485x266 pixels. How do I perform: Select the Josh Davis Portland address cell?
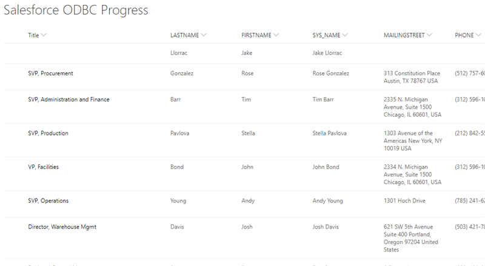410,238
